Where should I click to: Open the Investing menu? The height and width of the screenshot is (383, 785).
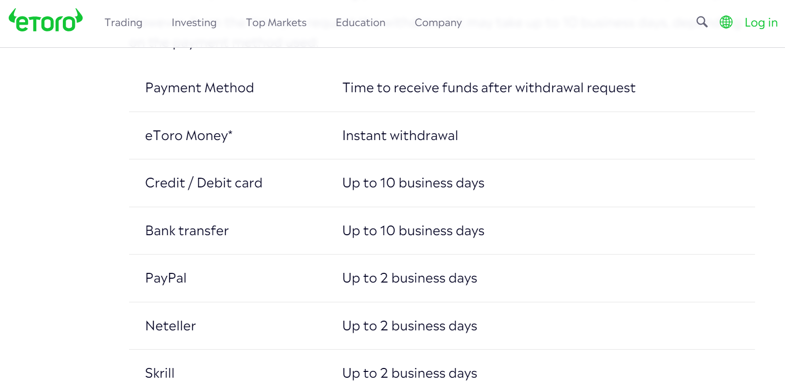click(x=194, y=23)
